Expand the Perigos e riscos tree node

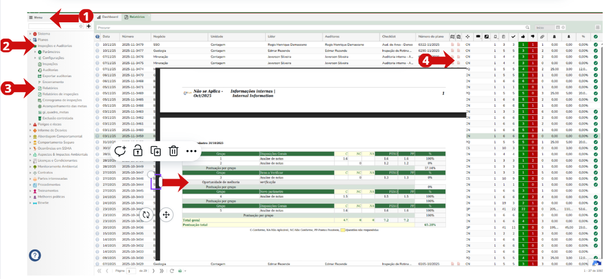click(31, 124)
